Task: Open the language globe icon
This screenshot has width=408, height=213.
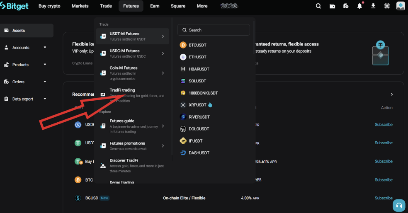Action: click(x=387, y=6)
